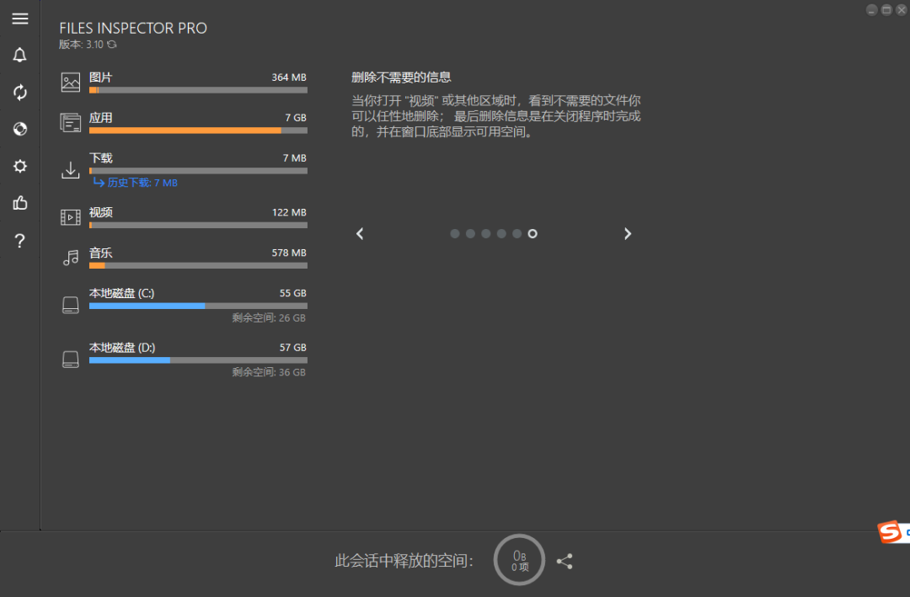910x597 pixels.
Task: Click the 应用 usage bar
Action: pyautogui.click(x=199, y=131)
